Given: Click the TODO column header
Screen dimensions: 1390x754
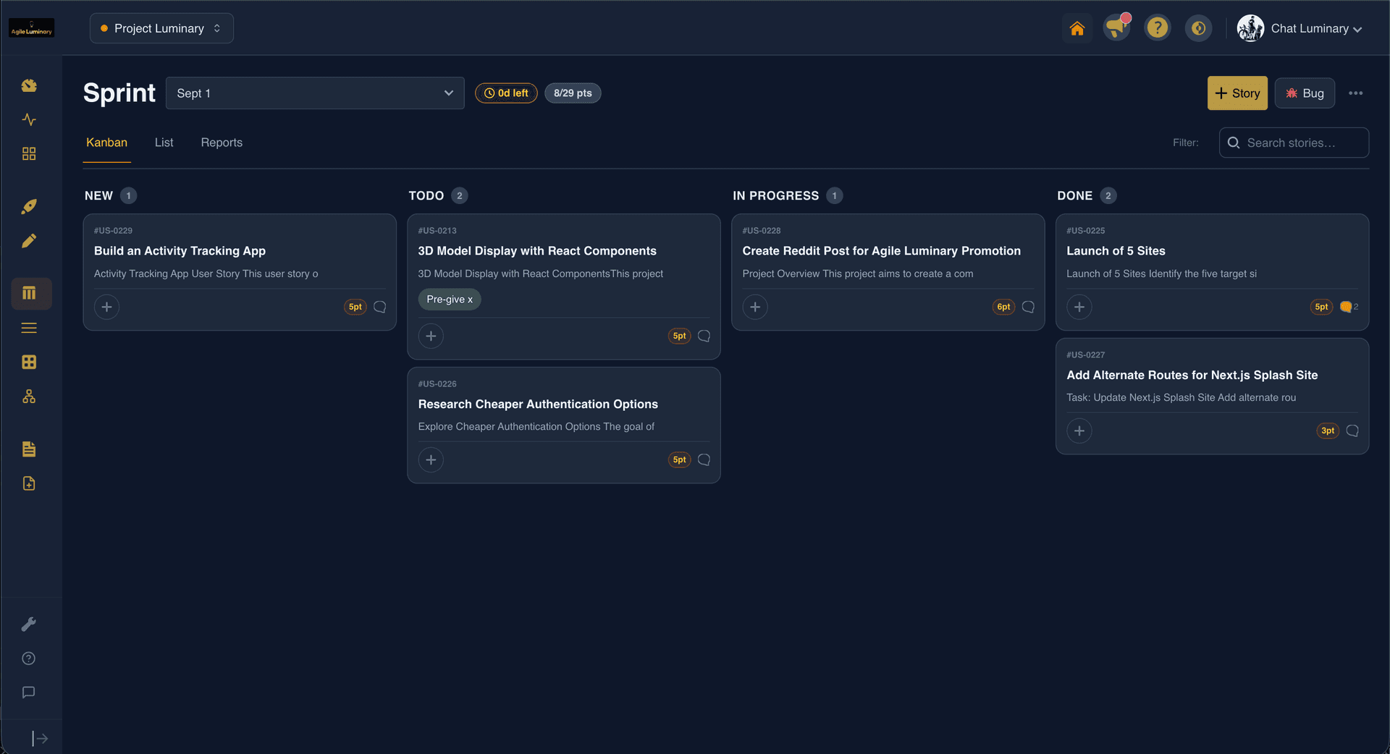Looking at the screenshot, I should click(x=426, y=196).
